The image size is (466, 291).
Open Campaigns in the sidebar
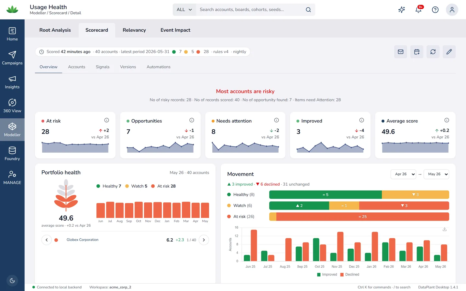pos(12,58)
